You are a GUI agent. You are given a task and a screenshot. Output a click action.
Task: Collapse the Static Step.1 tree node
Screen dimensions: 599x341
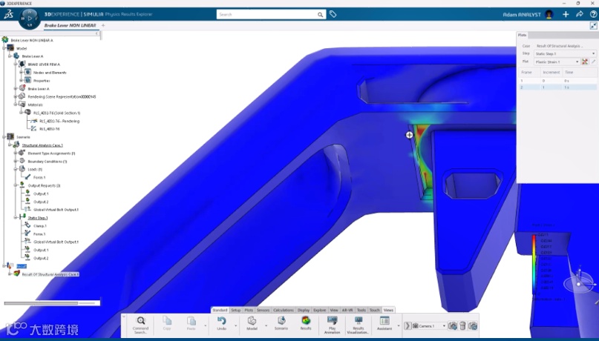(16, 217)
